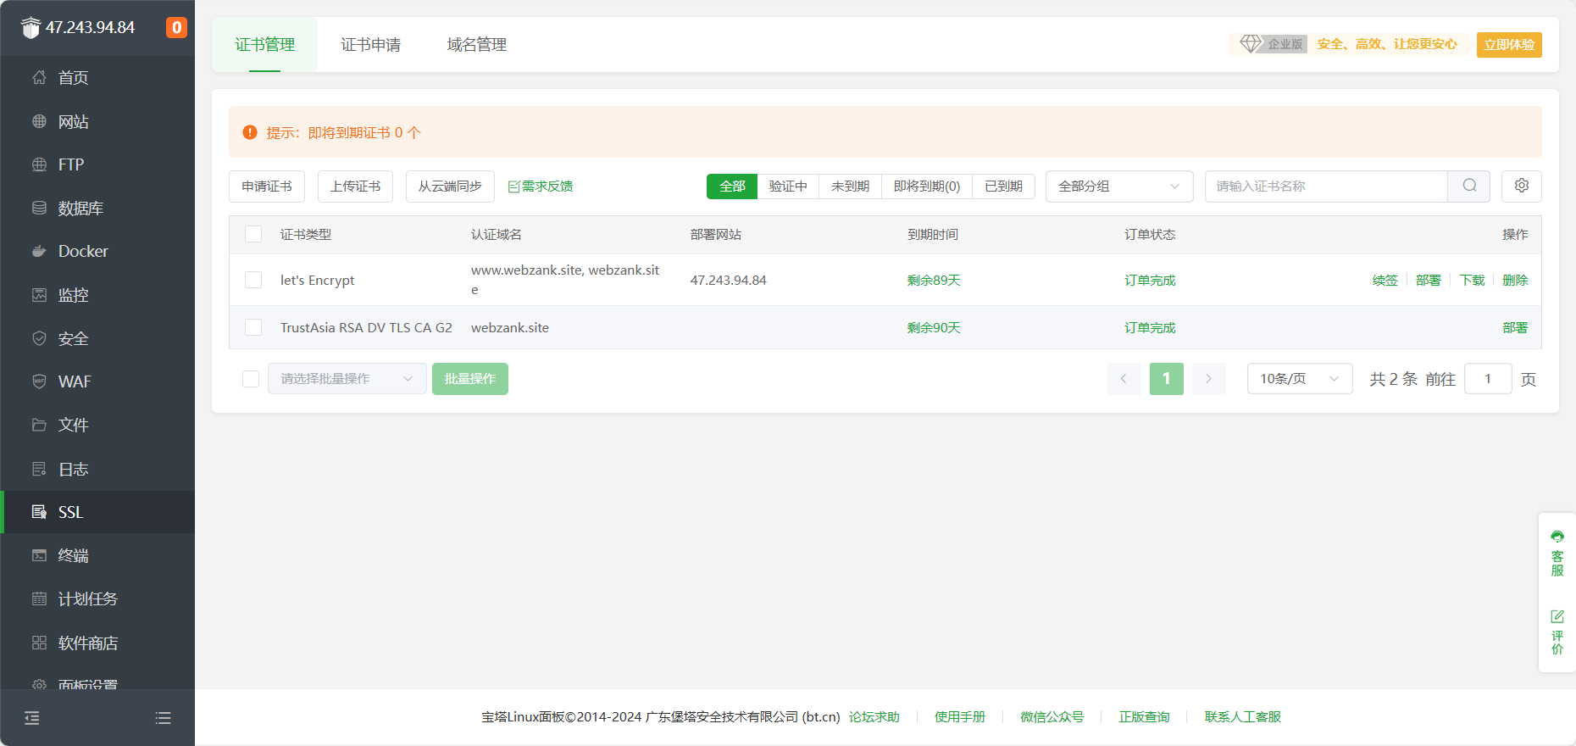Check the let's Encrypt certificate row
Viewport: 1576px width, 746px height.
253,280
